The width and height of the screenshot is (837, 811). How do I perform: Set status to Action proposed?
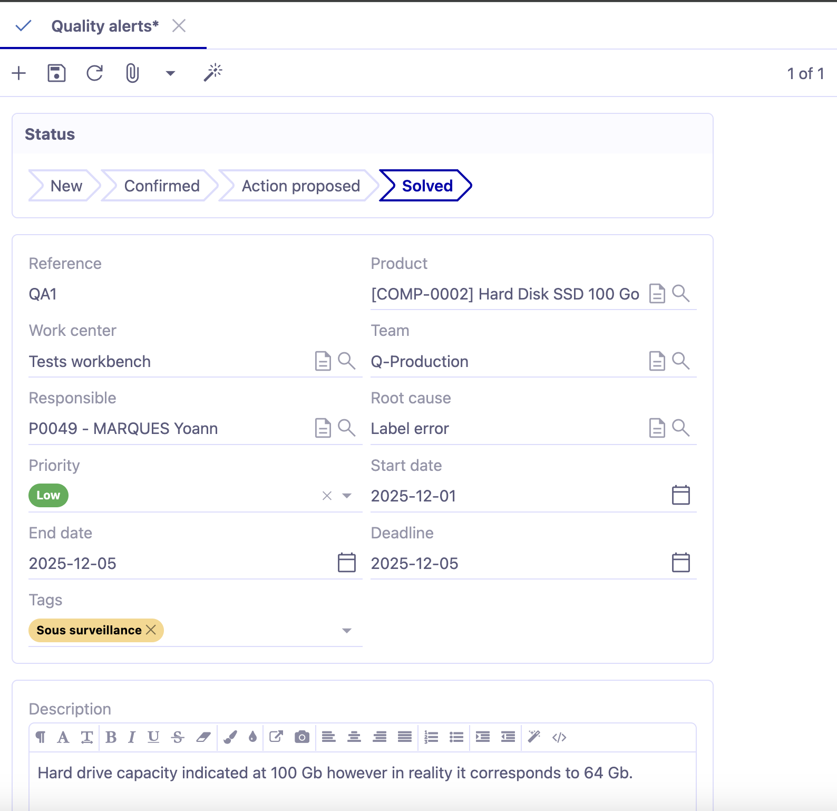[300, 186]
